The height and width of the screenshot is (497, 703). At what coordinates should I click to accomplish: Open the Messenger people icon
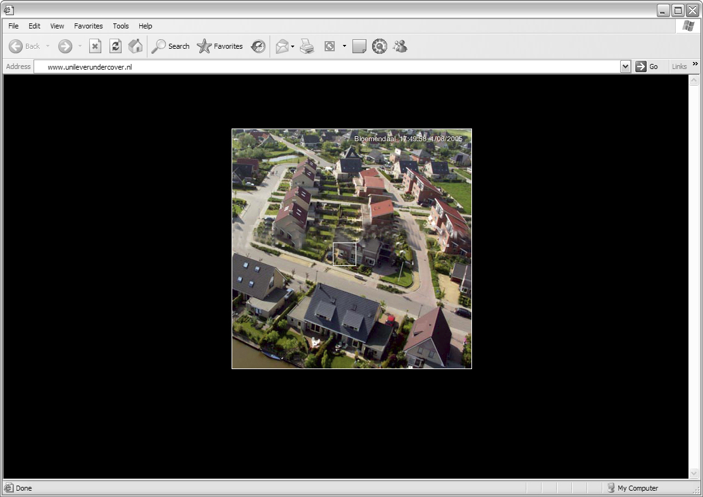[x=400, y=46]
